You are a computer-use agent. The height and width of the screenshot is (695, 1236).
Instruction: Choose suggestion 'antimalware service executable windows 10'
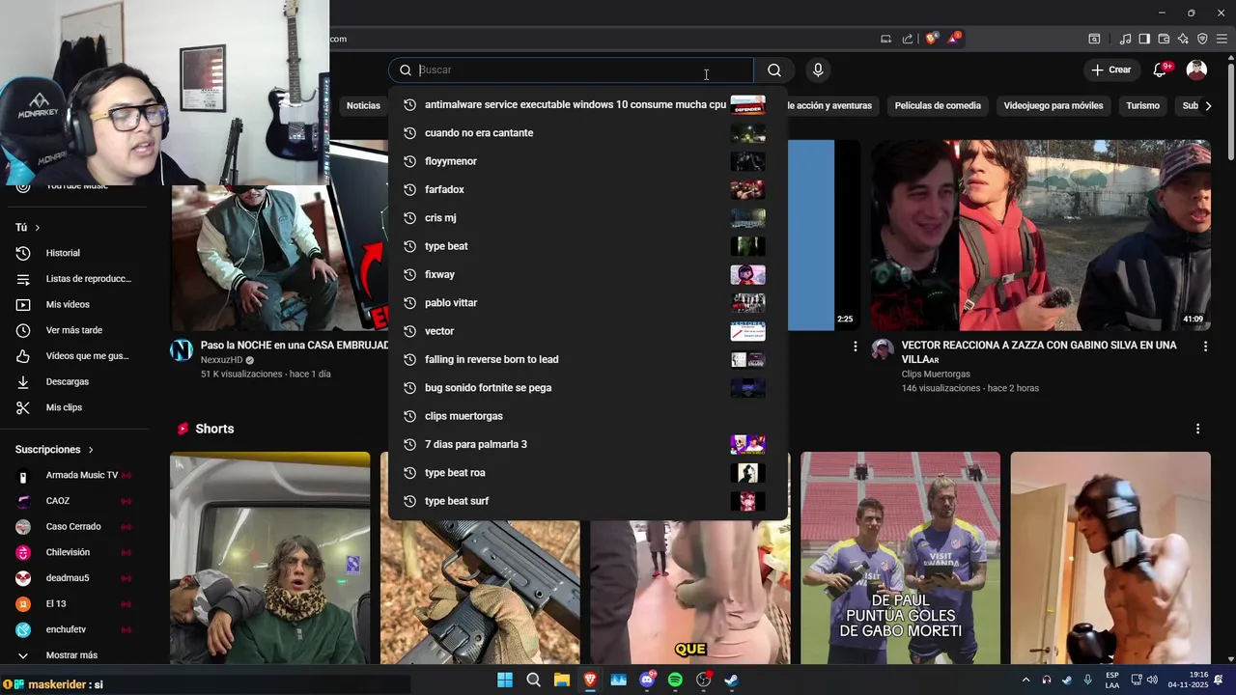[x=587, y=104]
